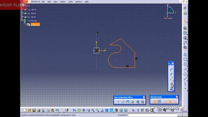The height and width of the screenshot is (117, 208).
Task: Close the User Selection Filter toolbar
Action: point(144,97)
